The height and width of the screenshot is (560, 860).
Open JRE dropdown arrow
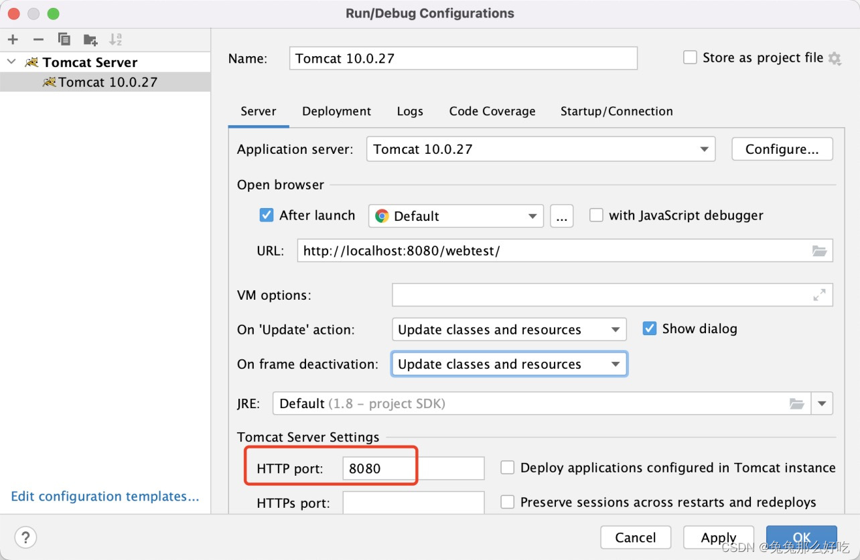(822, 403)
